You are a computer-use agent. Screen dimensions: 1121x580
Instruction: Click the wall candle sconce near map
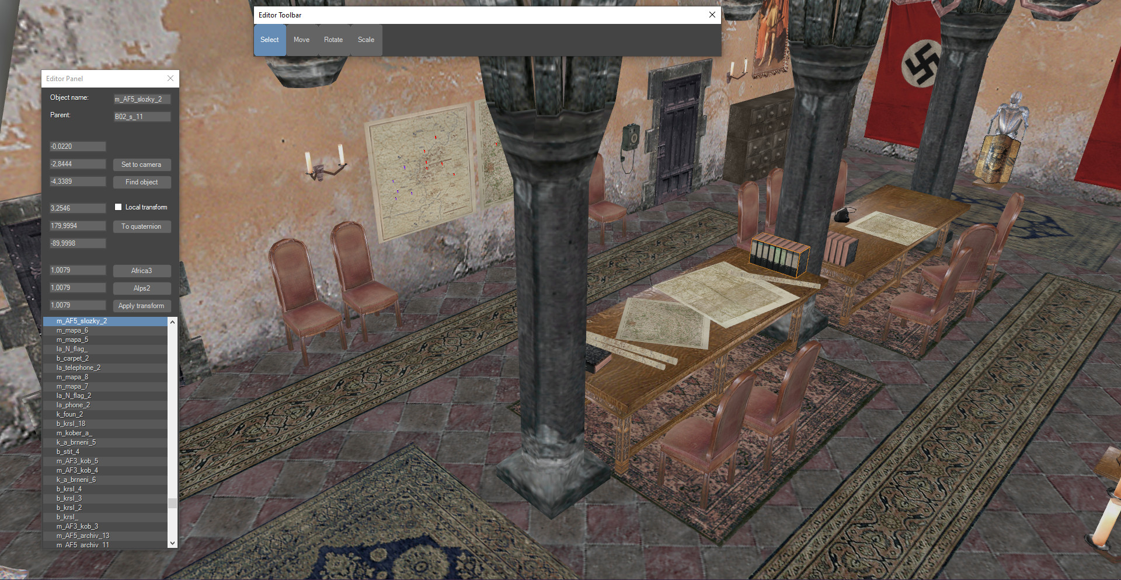[x=325, y=164]
